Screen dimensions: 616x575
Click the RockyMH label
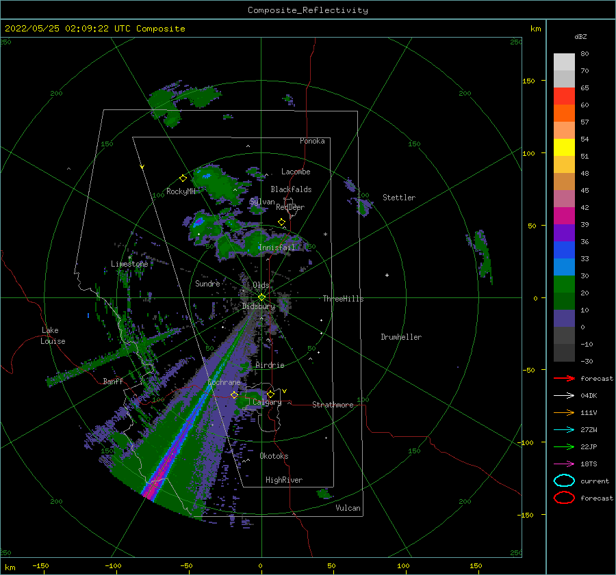181,191
